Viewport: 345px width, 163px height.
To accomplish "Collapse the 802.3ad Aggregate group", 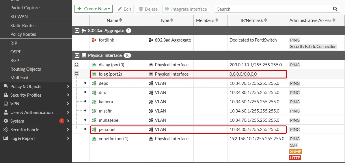I will [x=77, y=31].
